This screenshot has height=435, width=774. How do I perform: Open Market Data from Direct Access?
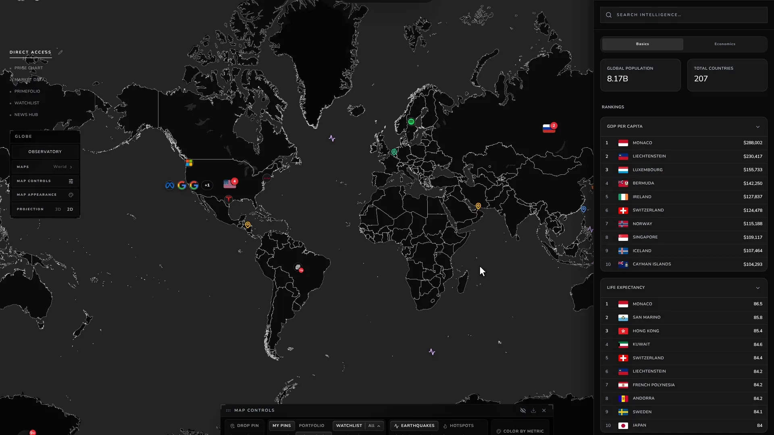(30, 80)
